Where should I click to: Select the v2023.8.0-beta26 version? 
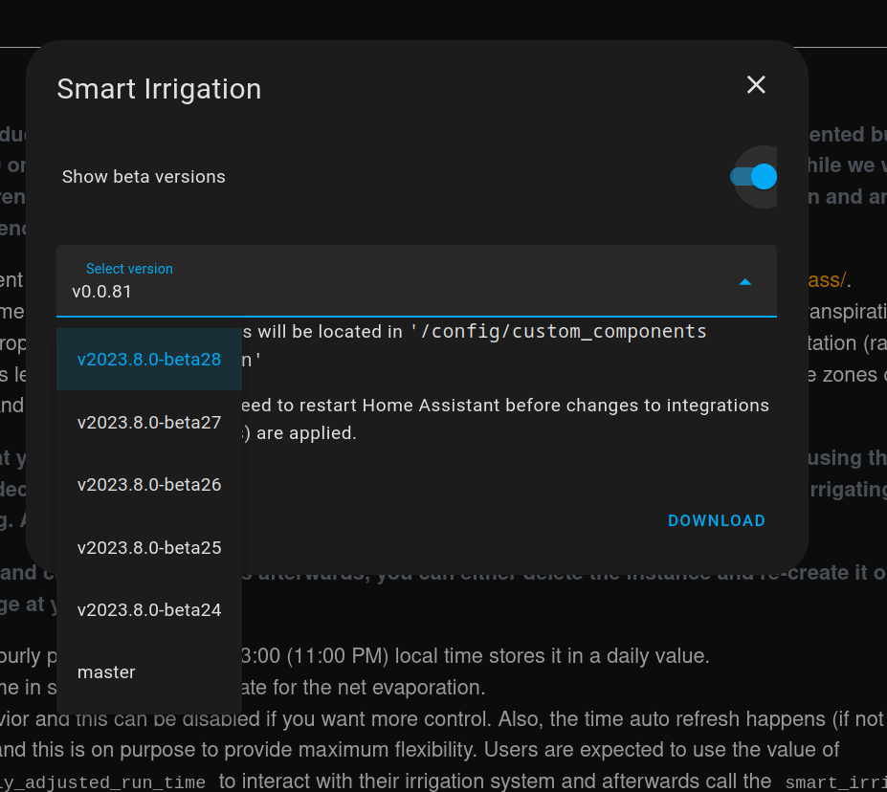(x=148, y=484)
